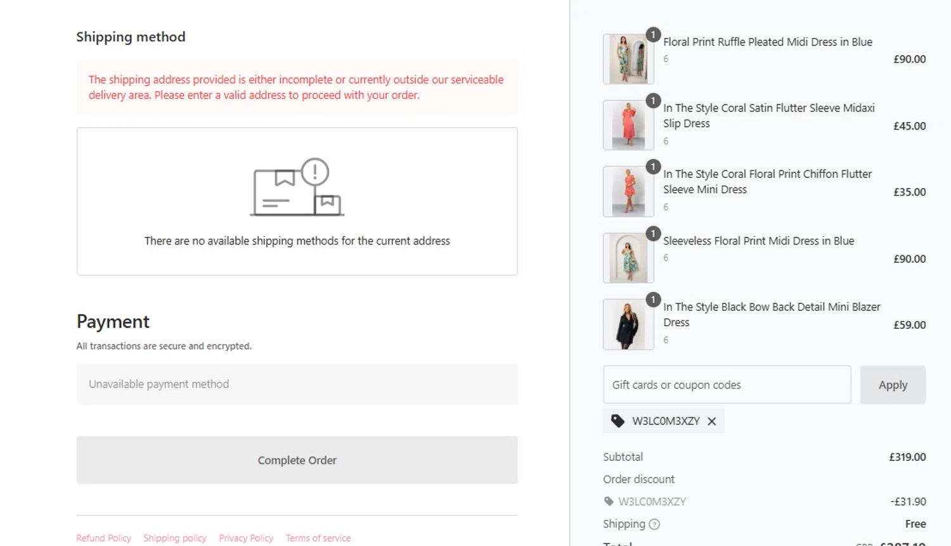The height and width of the screenshot is (546, 951).
Task: Click Floral Print Ruffle Pleated Midi Dress title
Action: [x=768, y=42]
